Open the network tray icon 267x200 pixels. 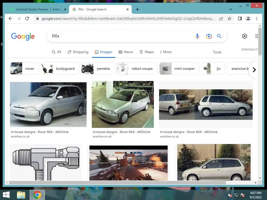tap(236, 195)
